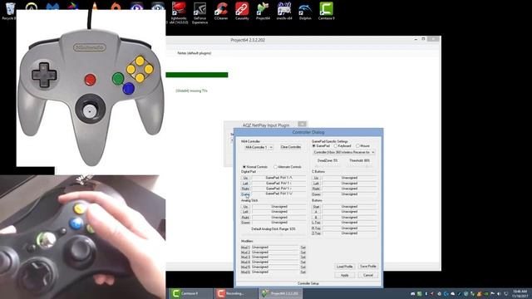
Task: Open the Camtasia 9 desktop shortcut
Action: (x=326, y=11)
